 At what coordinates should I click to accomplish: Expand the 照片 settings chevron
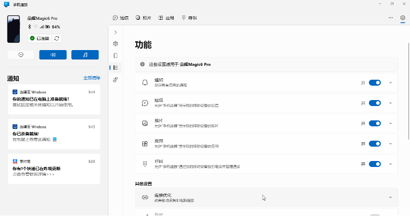[x=390, y=123]
